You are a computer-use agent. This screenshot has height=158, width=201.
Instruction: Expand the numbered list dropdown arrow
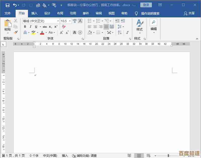click(x=102, y=21)
